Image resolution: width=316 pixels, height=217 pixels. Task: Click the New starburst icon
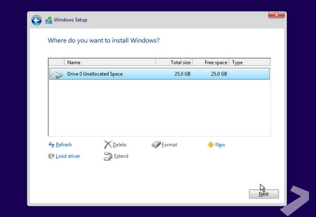(x=211, y=145)
